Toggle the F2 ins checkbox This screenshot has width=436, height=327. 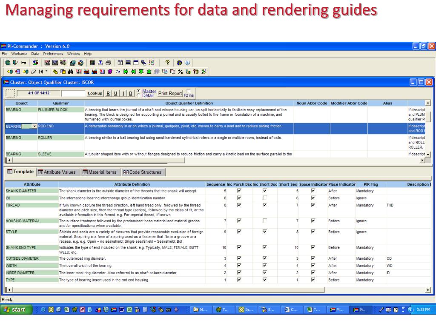(189, 91)
